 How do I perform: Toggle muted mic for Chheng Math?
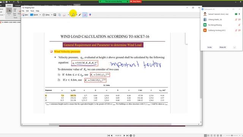[x=236, y=19]
